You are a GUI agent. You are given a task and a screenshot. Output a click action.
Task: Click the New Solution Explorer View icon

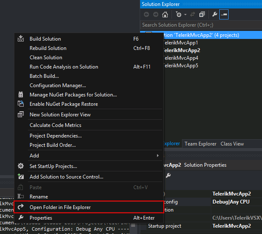point(21,114)
